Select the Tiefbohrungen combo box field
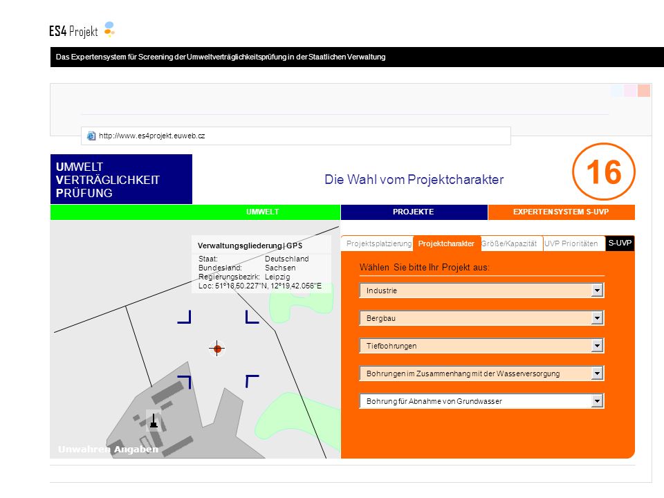 pos(481,346)
